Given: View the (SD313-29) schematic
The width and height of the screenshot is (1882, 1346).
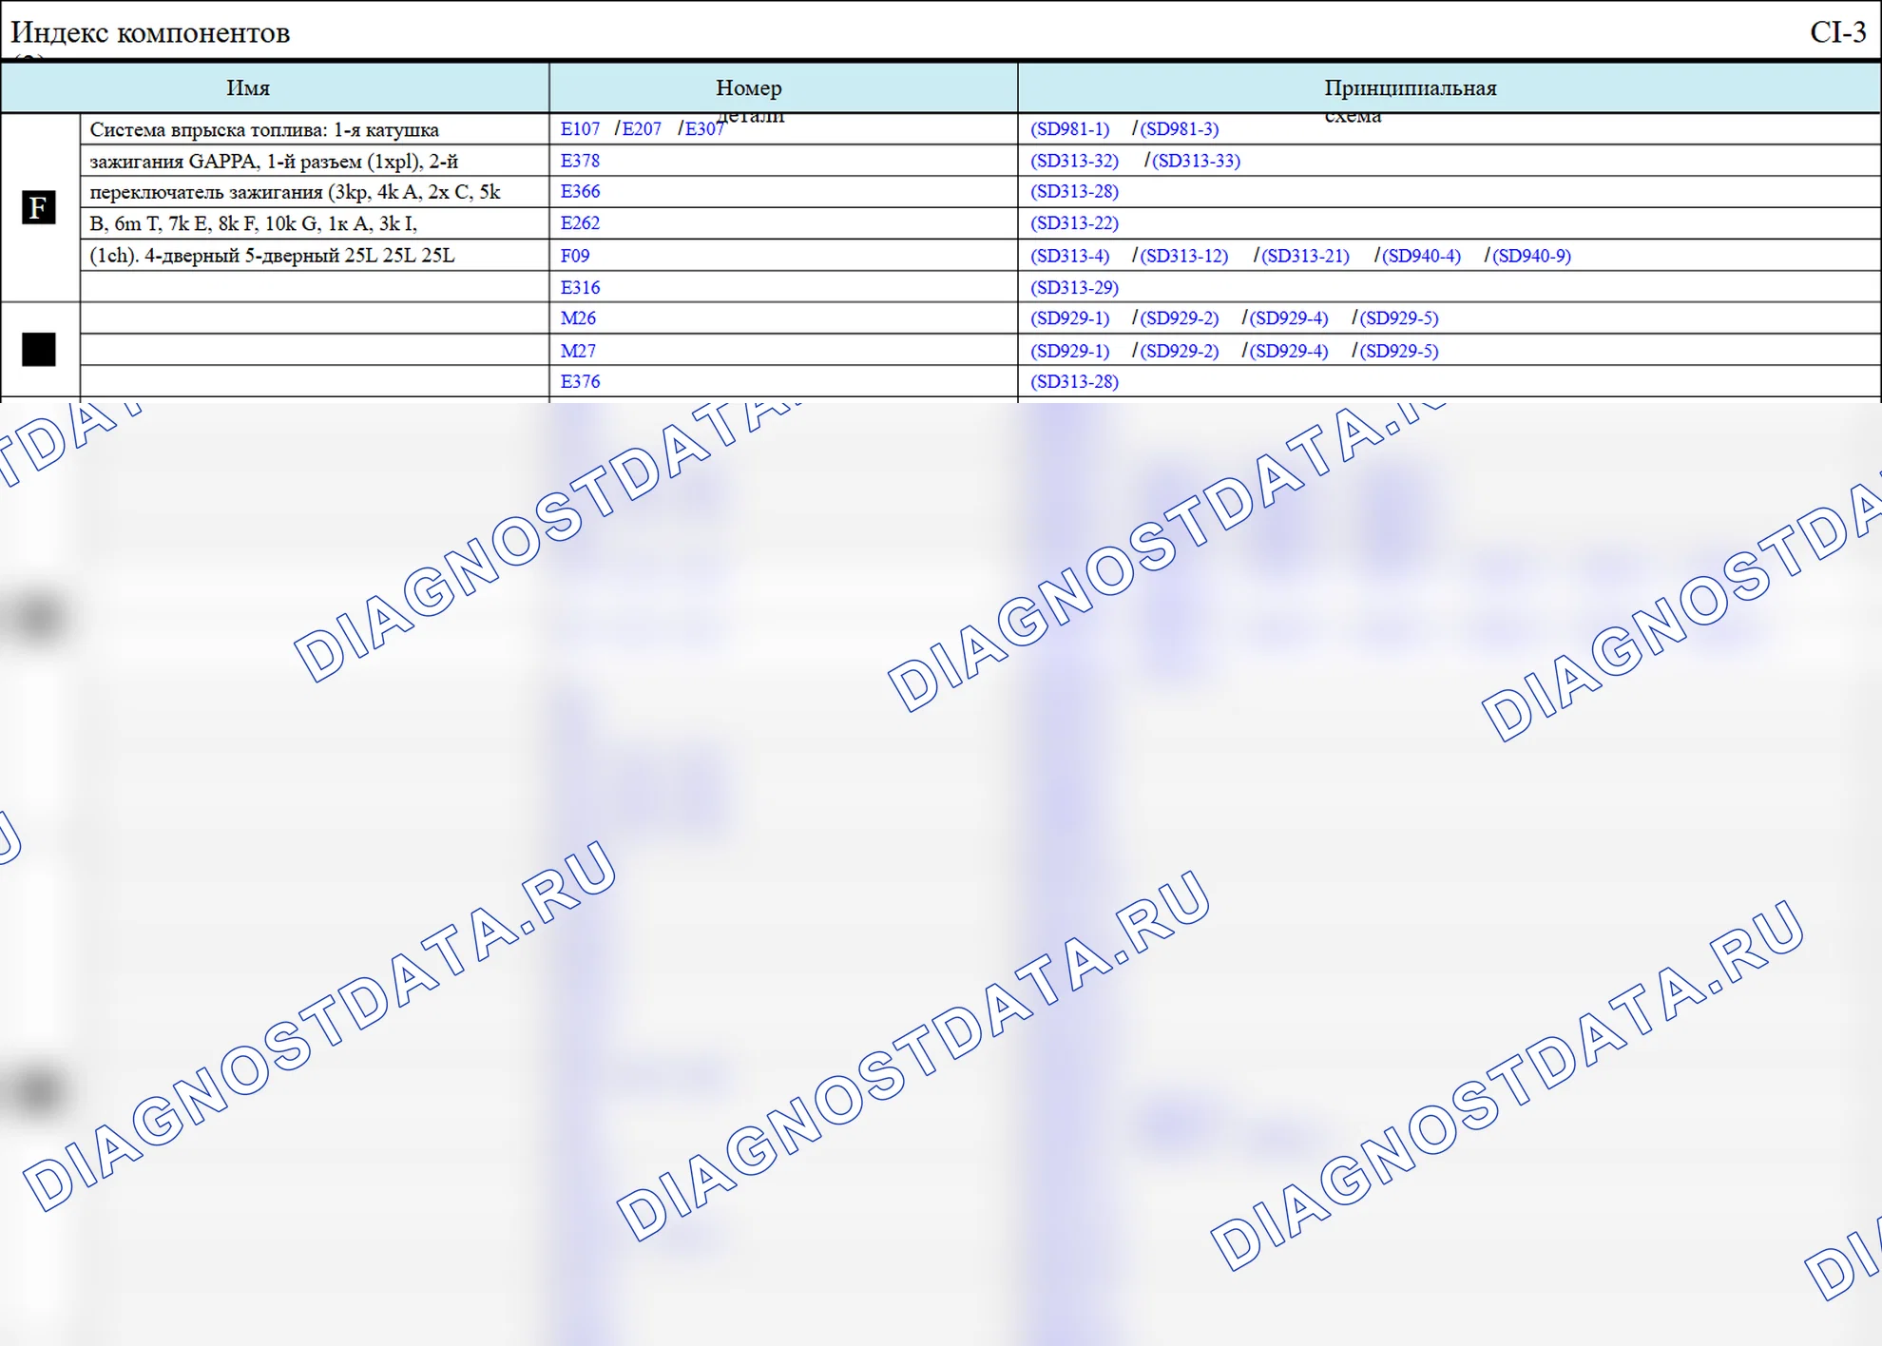Looking at the screenshot, I should (1075, 287).
